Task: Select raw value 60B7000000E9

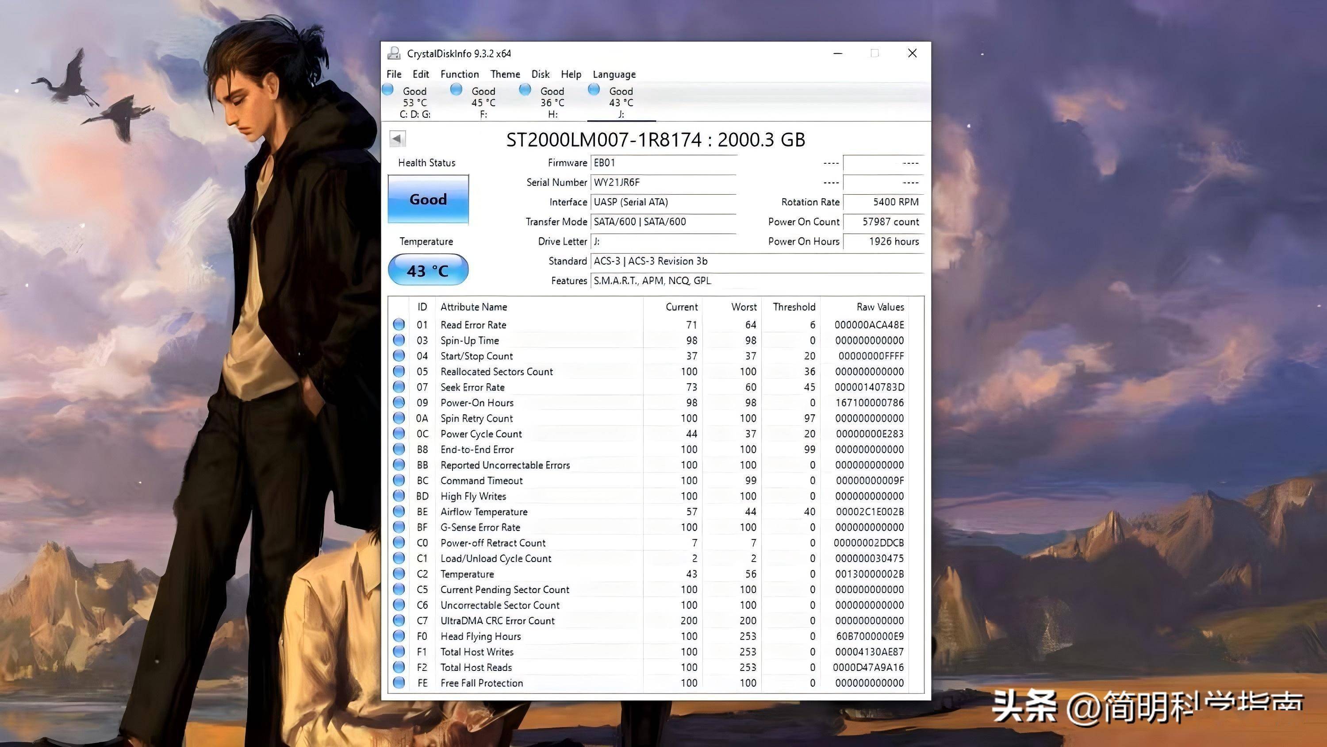Action: click(870, 636)
